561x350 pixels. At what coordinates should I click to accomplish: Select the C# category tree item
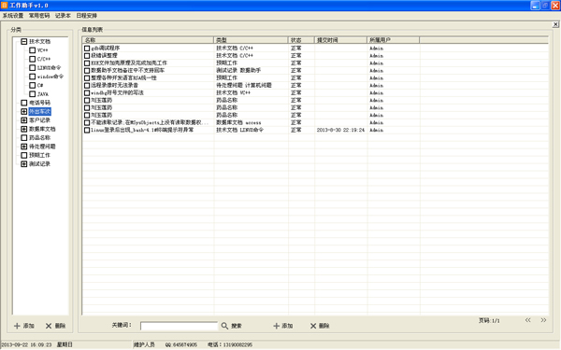[x=40, y=85]
